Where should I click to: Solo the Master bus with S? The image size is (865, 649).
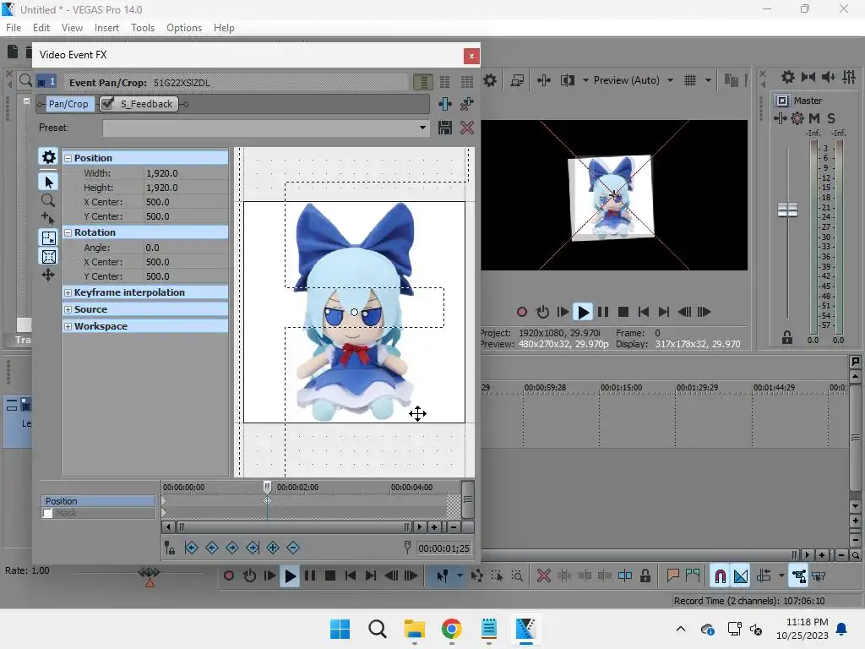pos(831,118)
